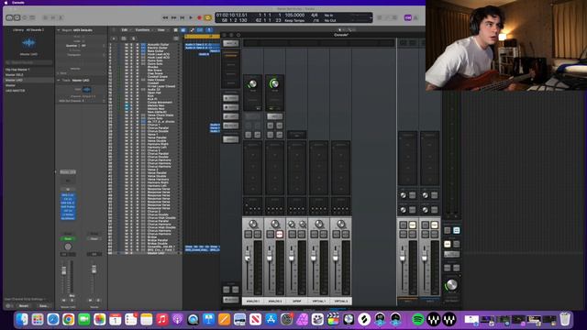Screen dimensions: 587x330
Task: Unmute the Analog 2 channel (red mute button)
Action: click(279, 235)
